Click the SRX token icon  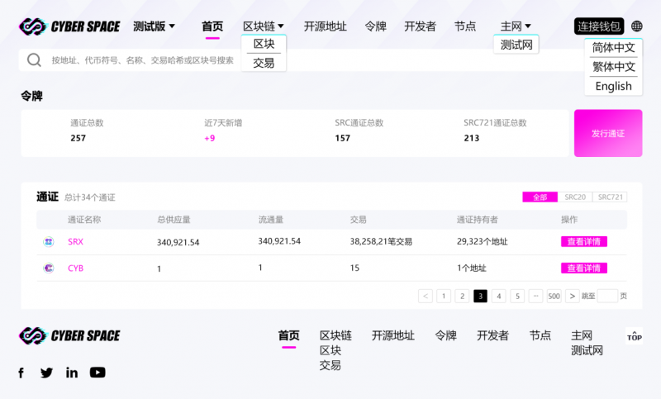(x=49, y=242)
